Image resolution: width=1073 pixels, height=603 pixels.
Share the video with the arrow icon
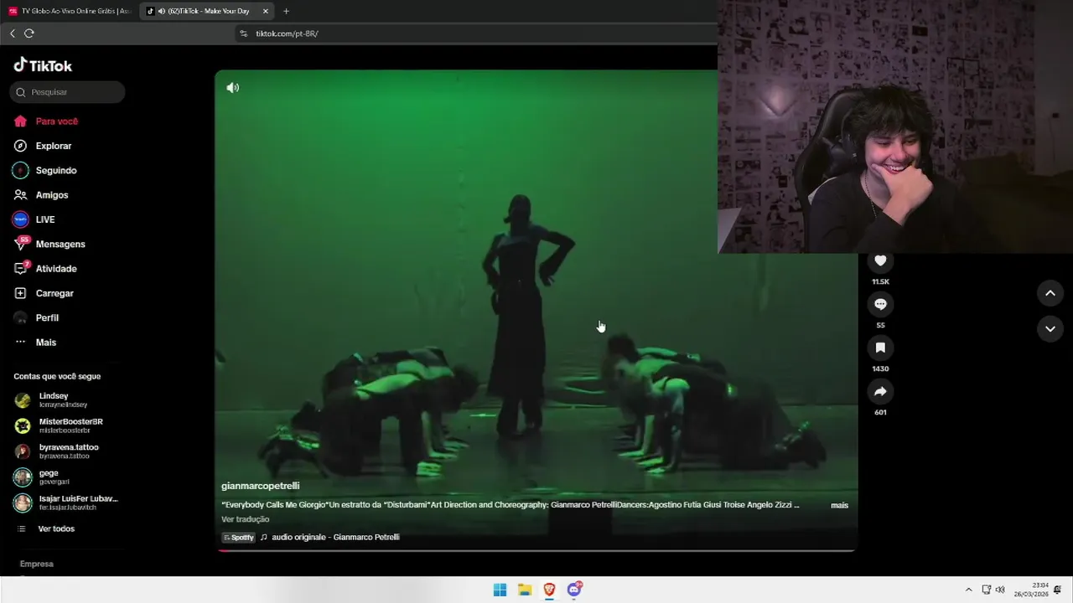pyautogui.click(x=880, y=391)
